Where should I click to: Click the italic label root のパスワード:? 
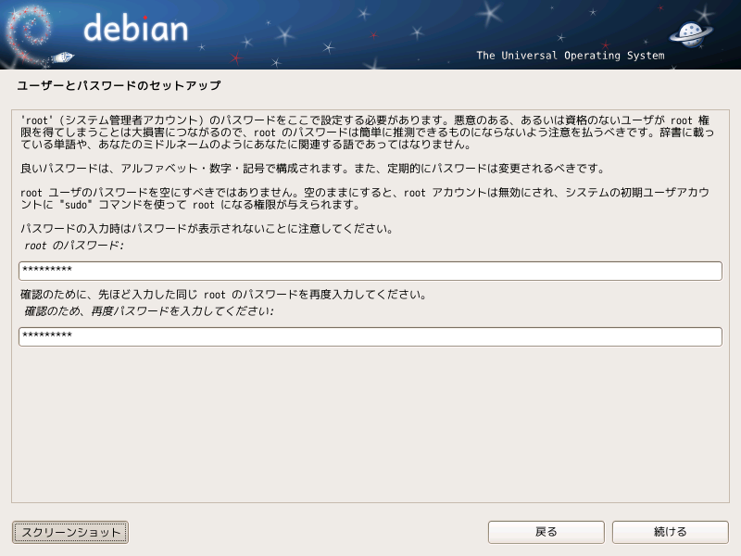[74, 246]
